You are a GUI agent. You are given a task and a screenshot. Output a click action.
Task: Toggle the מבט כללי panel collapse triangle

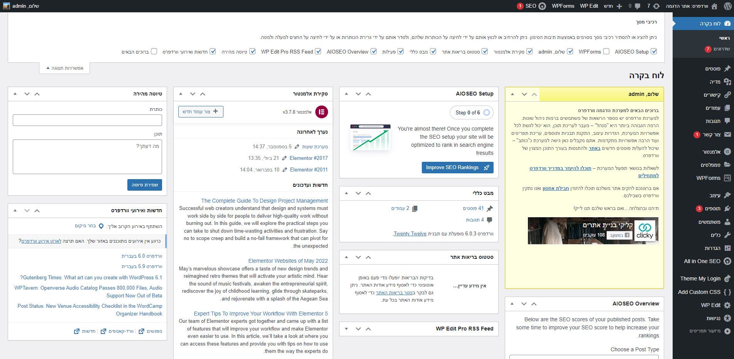346,193
